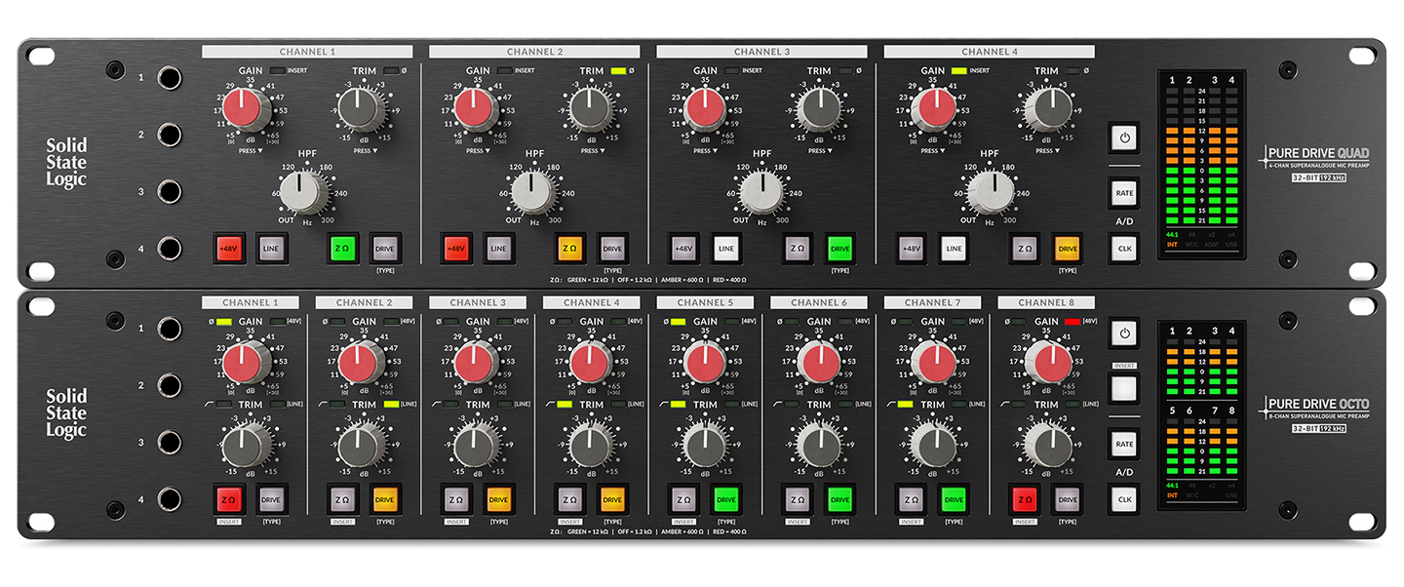Viewport: 1404px width, 587px height.
Task: Toggle the green DRIVE button on Octo Channel 7
Action: (x=954, y=499)
